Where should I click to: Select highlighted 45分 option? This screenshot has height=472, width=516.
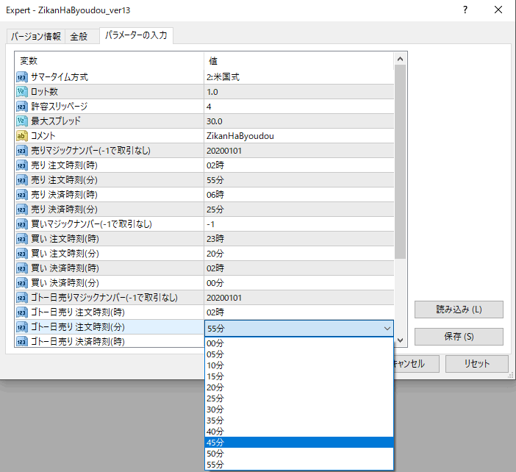pyautogui.click(x=299, y=443)
